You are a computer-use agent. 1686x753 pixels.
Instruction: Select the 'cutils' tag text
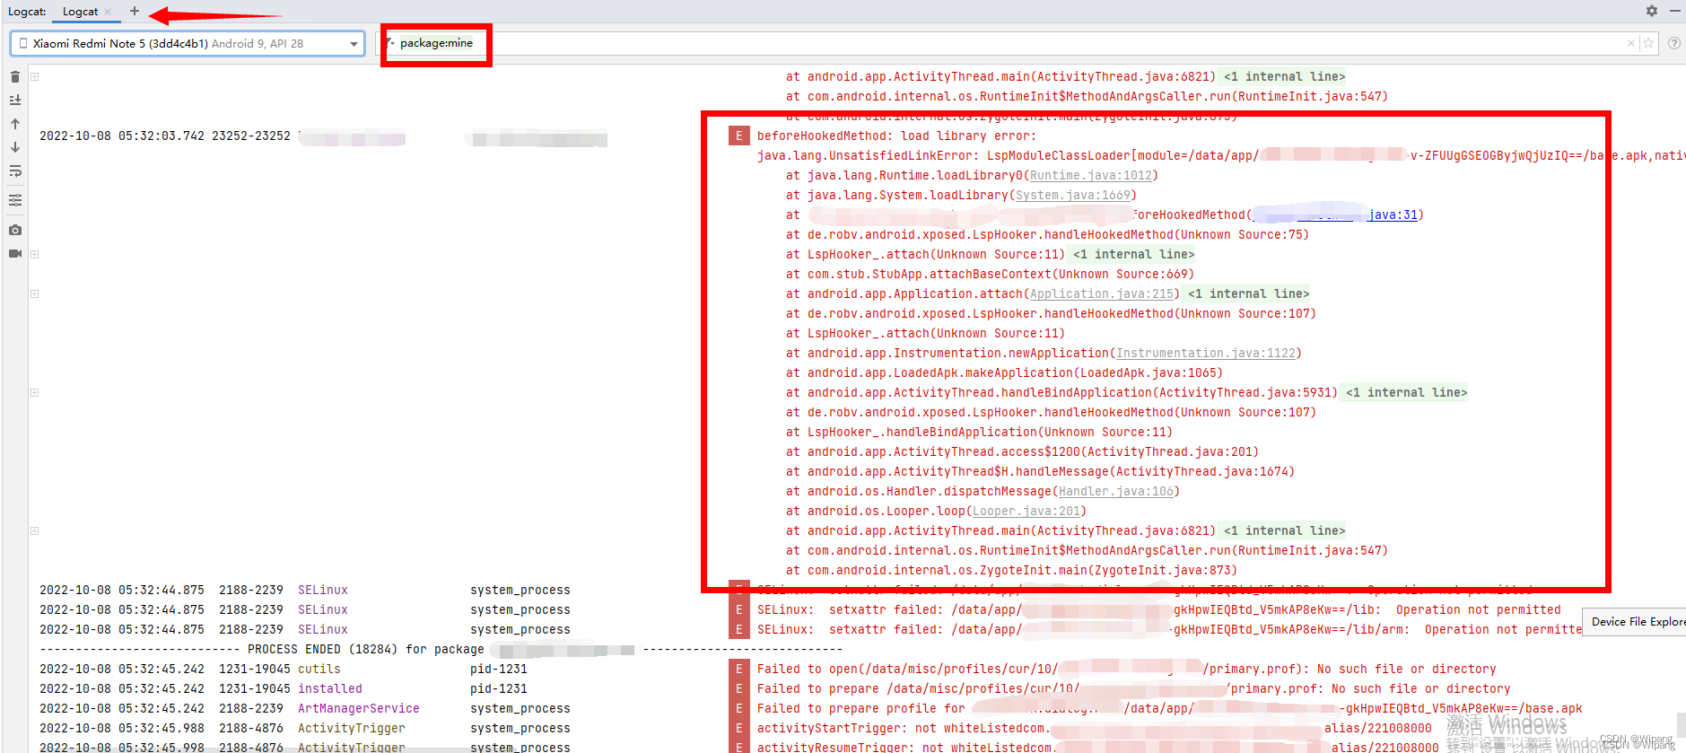click(319, 669)
